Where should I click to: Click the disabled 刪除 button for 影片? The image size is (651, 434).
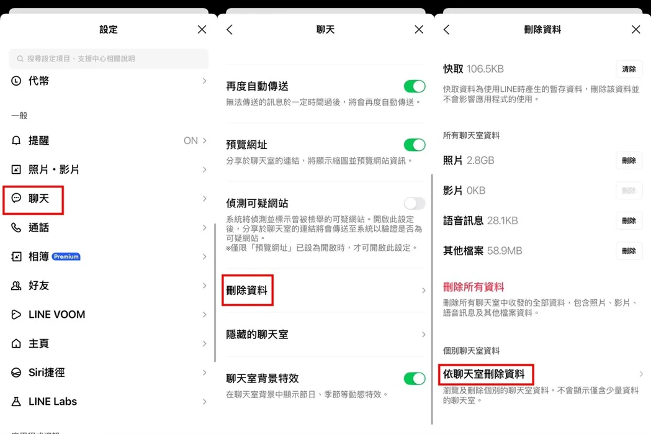click(x=629, y=191)
